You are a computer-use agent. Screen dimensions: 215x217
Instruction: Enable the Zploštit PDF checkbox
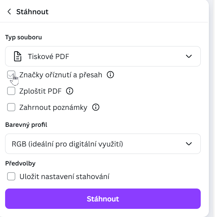click(11, 91)
